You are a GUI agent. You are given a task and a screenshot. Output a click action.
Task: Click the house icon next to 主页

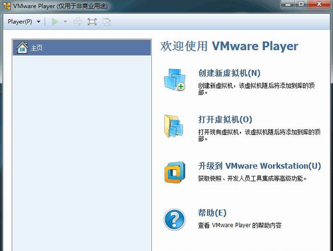point(22,47)
